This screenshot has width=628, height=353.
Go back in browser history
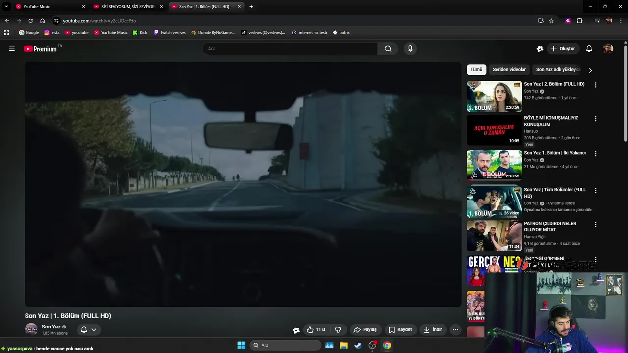point(7,21)
